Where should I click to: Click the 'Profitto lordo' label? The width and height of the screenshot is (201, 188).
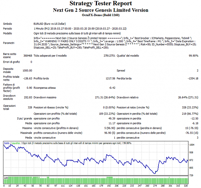(41, 78)
